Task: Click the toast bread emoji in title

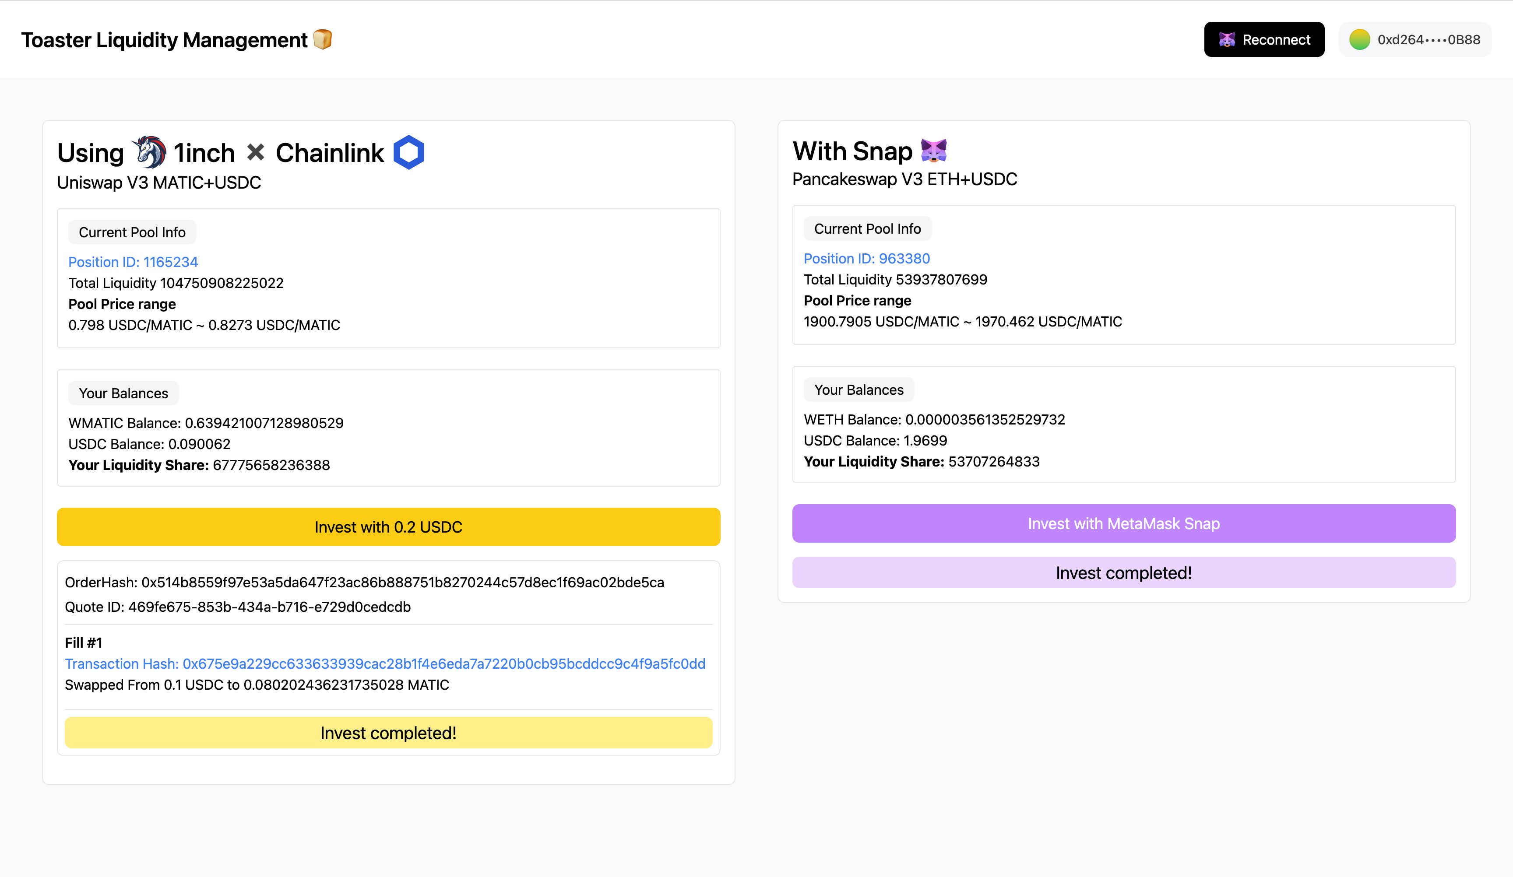Action: [323, 40]
